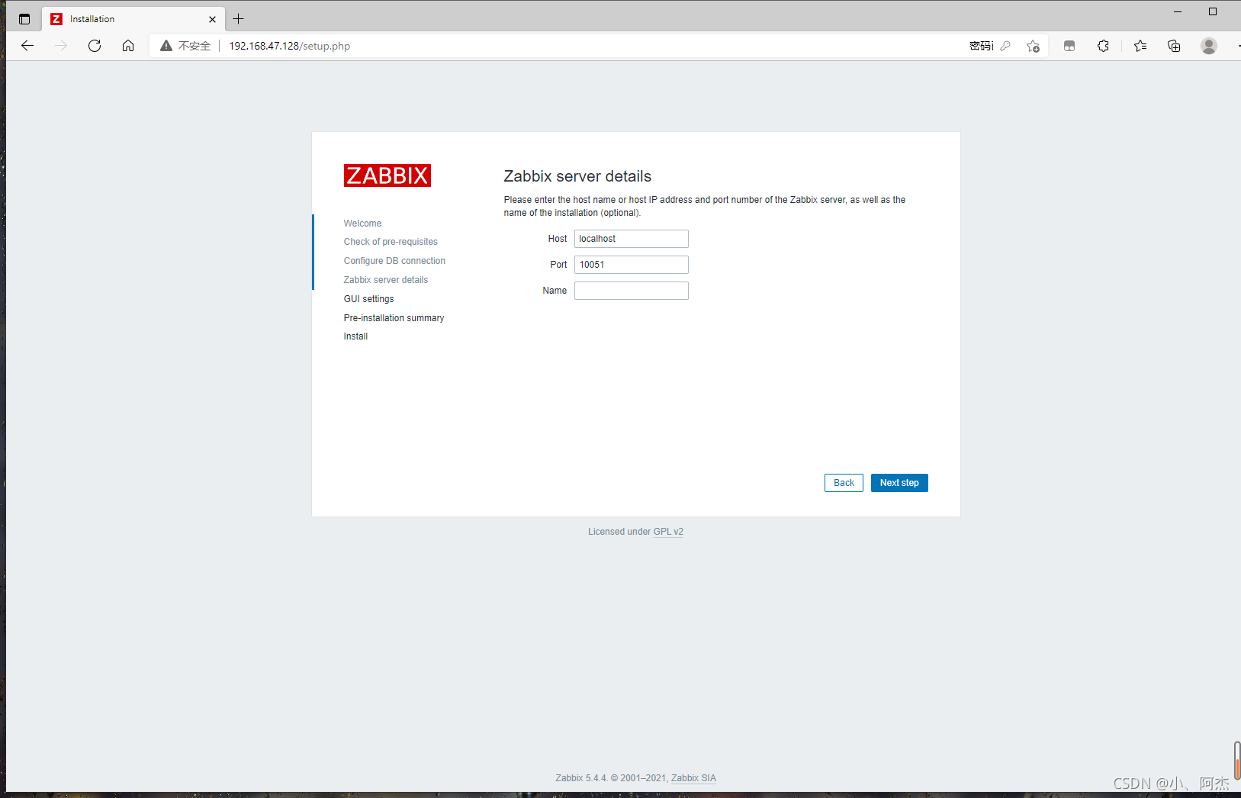This screenshot has width=1241, height=798.
Task: Focus the Host input field
Action: 632,239
